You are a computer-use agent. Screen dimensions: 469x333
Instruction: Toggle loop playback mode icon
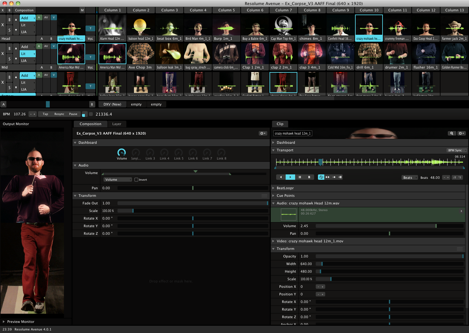321,177
